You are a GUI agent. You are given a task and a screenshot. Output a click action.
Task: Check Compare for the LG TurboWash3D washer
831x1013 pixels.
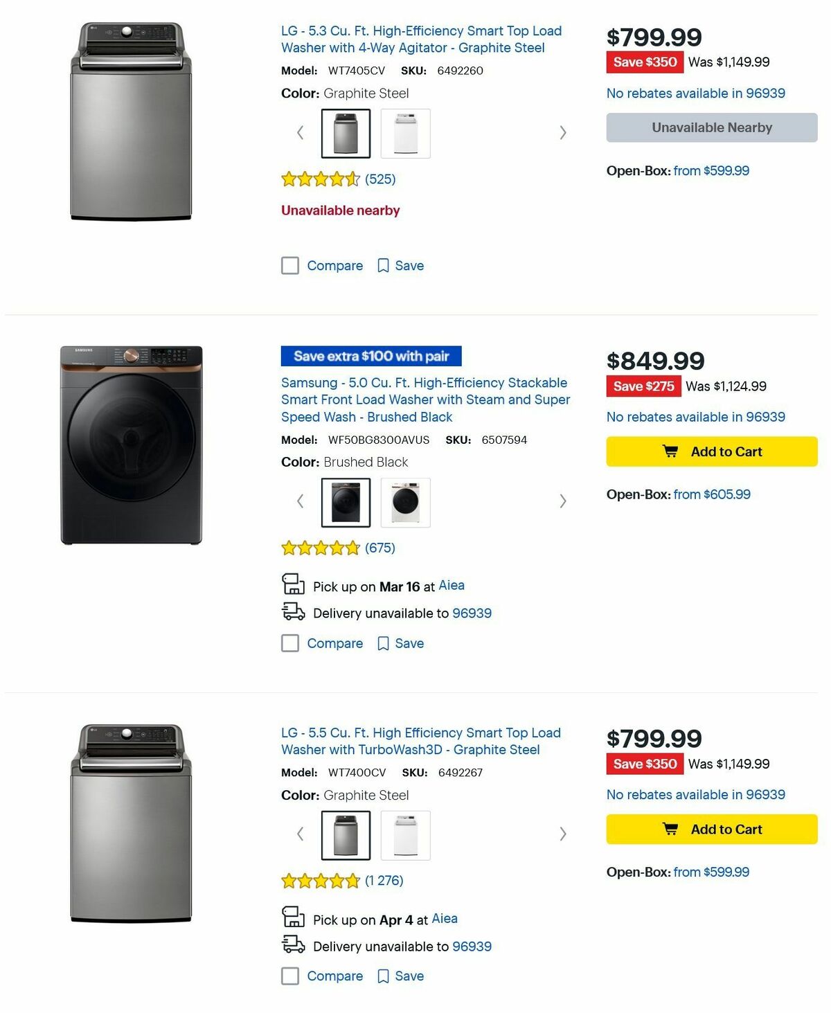pyautogui.click(x=289, y=976)
